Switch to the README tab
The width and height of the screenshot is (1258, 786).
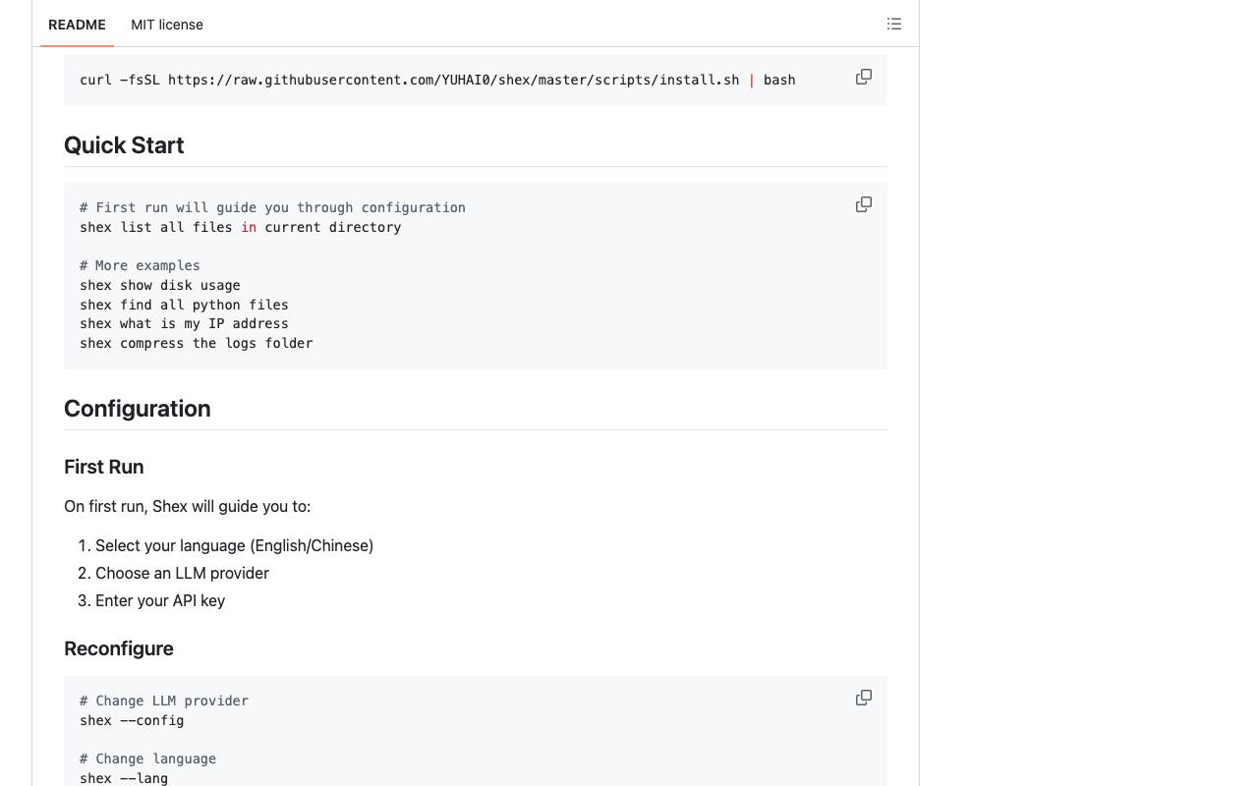(77, 25)
